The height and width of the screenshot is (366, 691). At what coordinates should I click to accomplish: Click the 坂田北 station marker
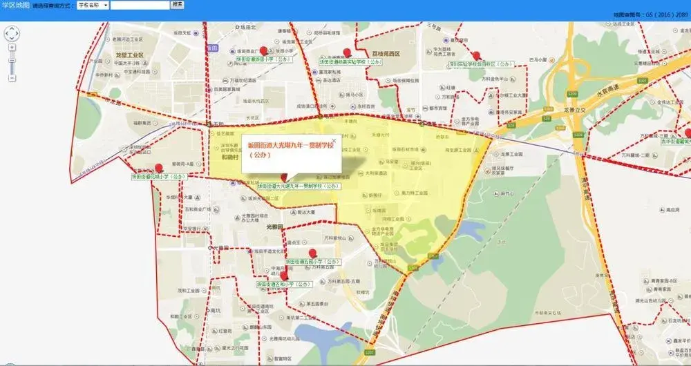tap(237, 27)
